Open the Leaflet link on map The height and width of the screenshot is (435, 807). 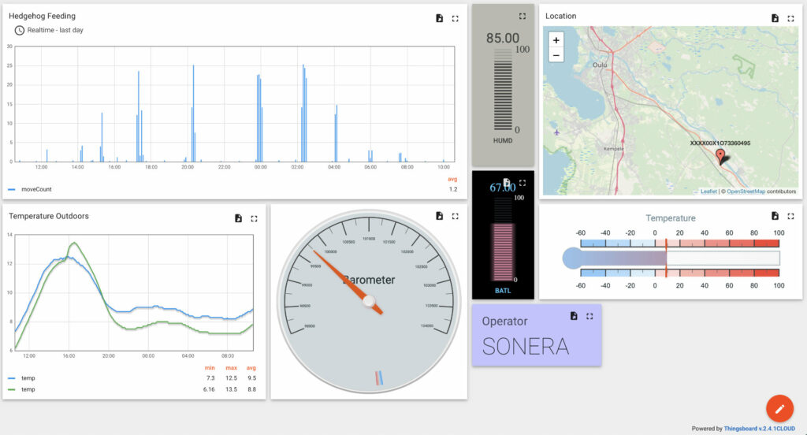coord(708,191)
